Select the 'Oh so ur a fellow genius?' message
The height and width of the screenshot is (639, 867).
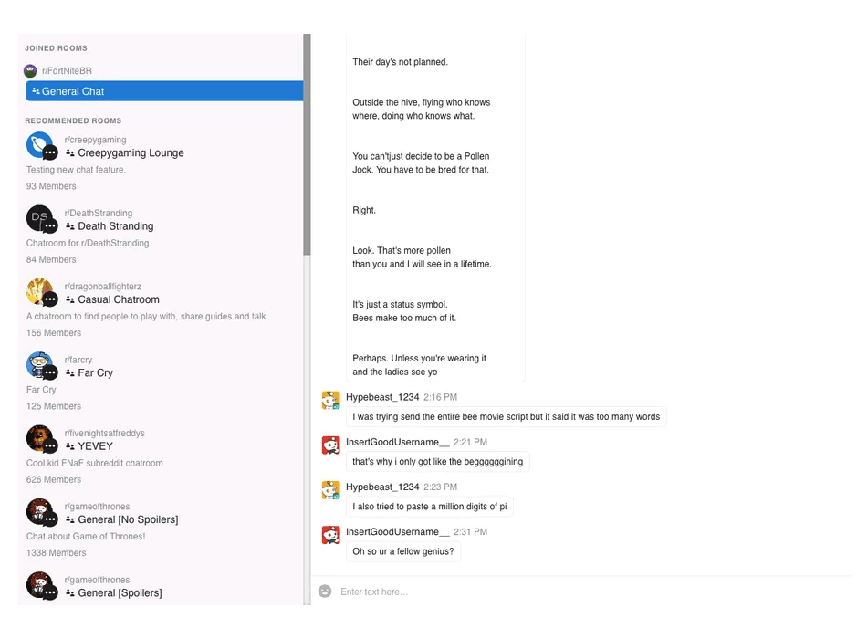point(403,551)
